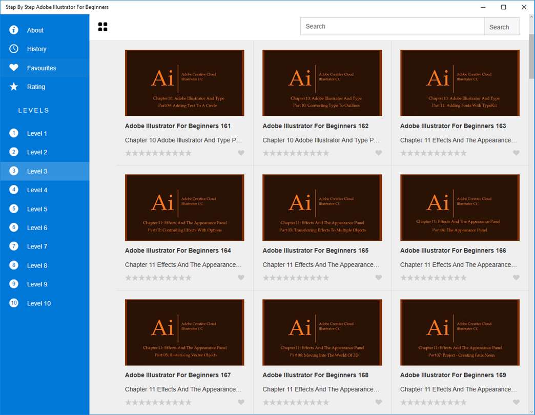Click the Level 6 text label
535x415 pixels.
(37, 228)
